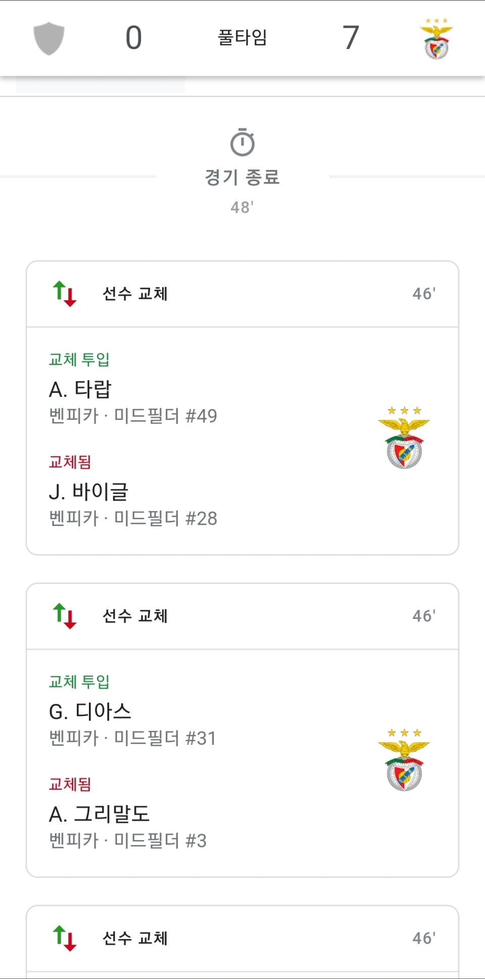Tap 선수 교체 header of A. 타랍 card
The image size is (485, 979).
tap(135, 294)
